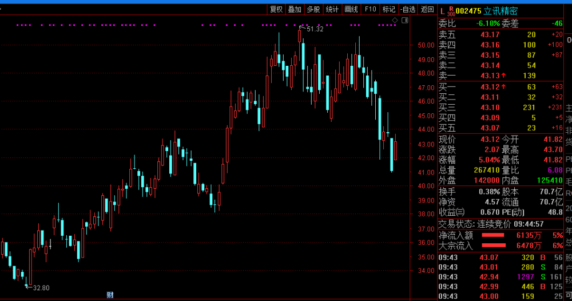Click 40.00 on the price axis
This screenshot has width=572, height=301.
[426, 186]
